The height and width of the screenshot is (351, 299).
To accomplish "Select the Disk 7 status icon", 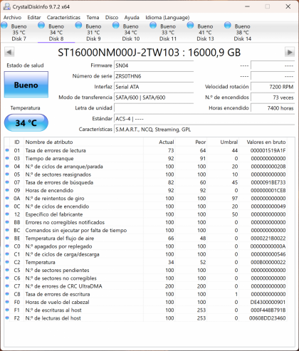I will [4, 25].
